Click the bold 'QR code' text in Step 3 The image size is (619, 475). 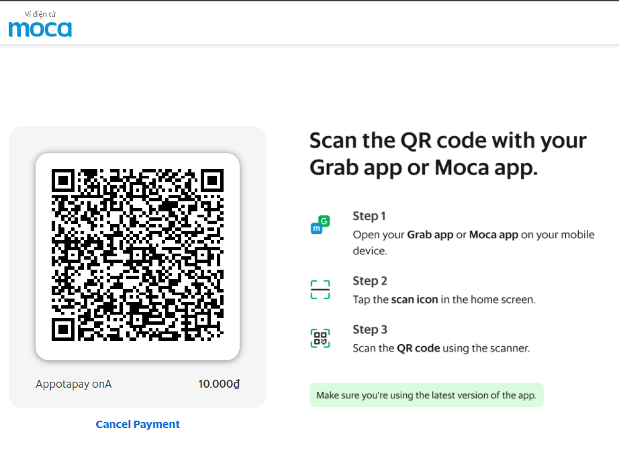(x=418, y=348)
